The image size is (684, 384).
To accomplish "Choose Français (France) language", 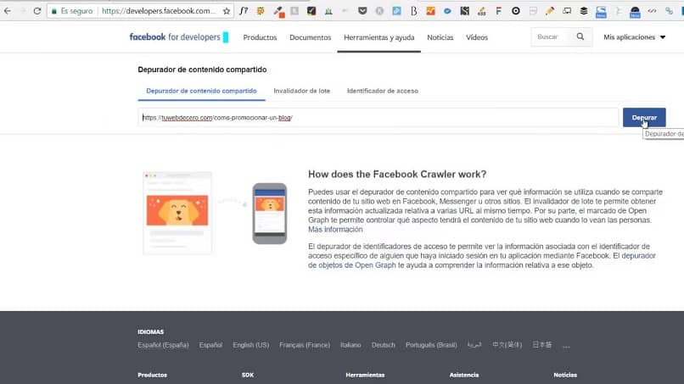I will [305, 345].
